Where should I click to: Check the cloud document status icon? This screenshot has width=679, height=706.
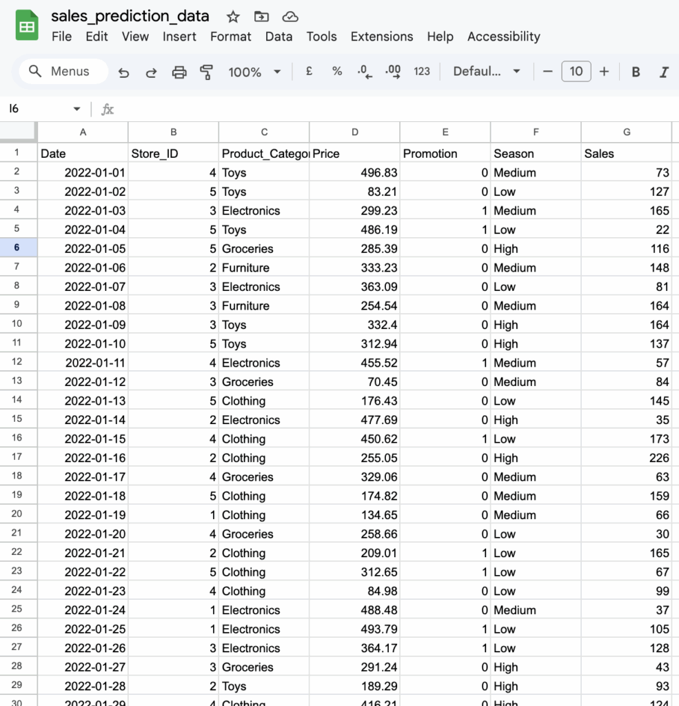[x=290, y=17]
